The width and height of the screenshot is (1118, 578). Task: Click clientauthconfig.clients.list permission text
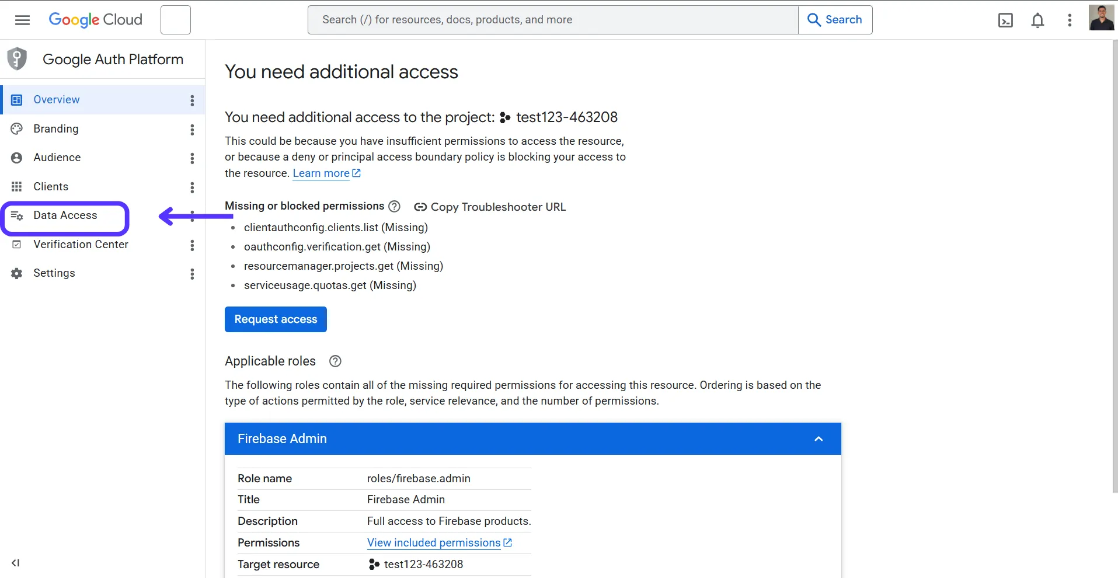336,228
